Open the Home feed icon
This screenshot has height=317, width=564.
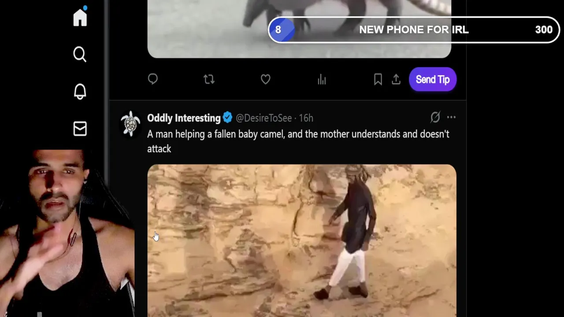click(80, 17)
